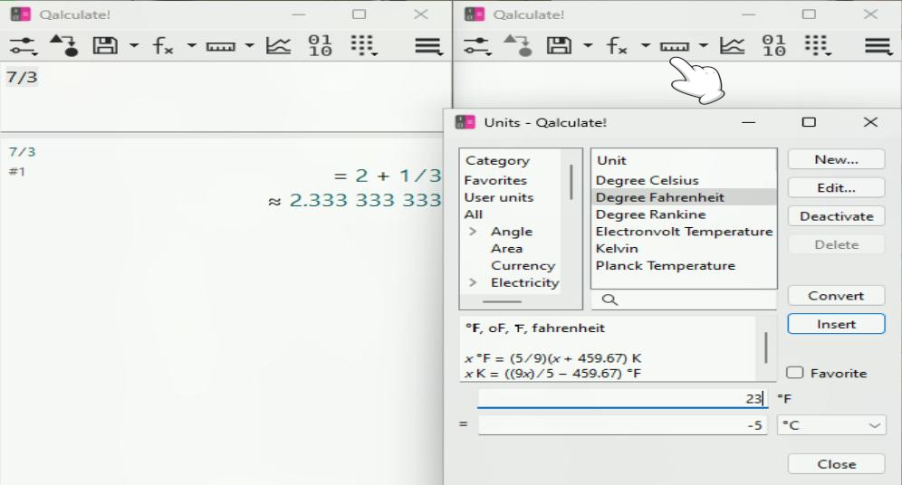
Task: Click the category list vertical scrollbar
Action: tap(571, 183)
